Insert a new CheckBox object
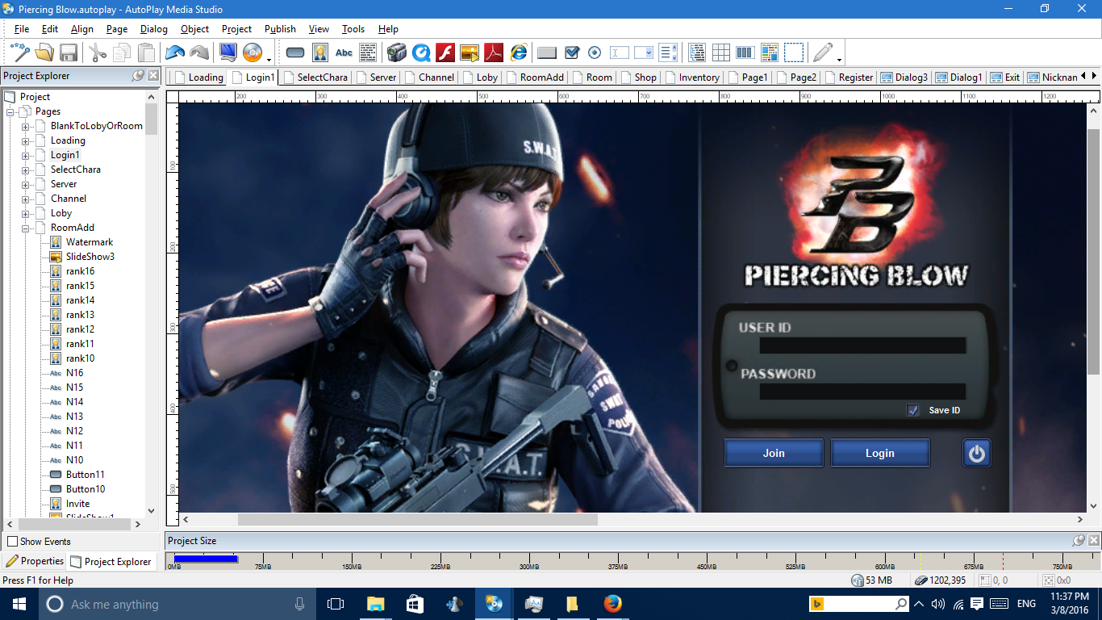Screen dimensions: 1102x620 click(x=571, y=53)
